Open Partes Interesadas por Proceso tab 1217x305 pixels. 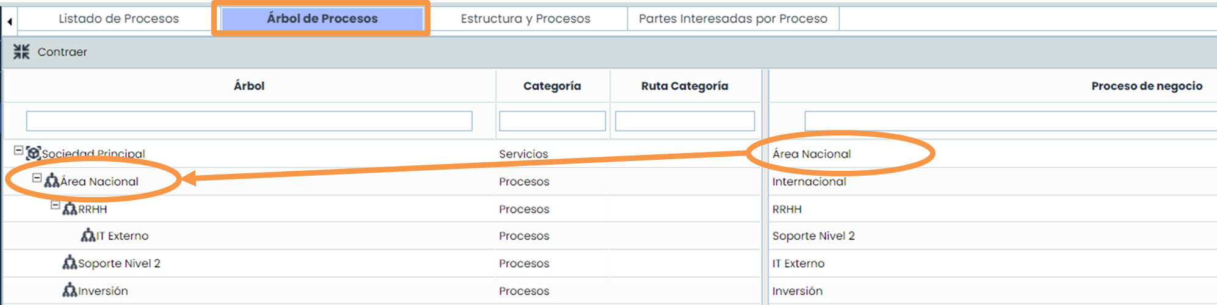733,19
